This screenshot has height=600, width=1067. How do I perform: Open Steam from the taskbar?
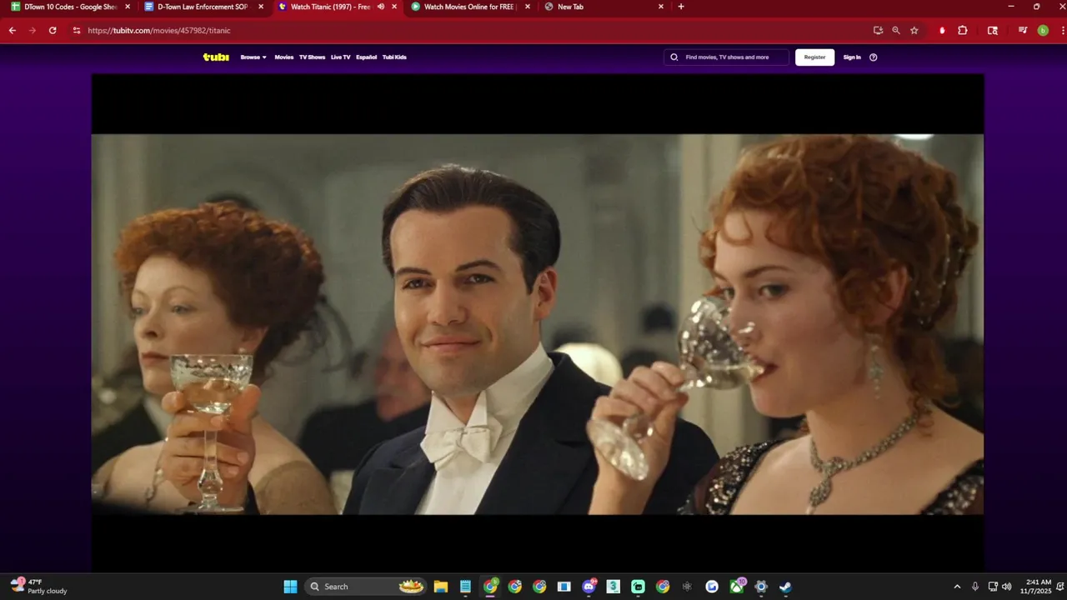[785, 587]
